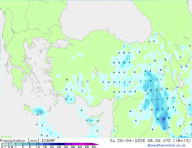
Task: Click the '(18+15)' forecast run text
Action: tap(182, 141)
